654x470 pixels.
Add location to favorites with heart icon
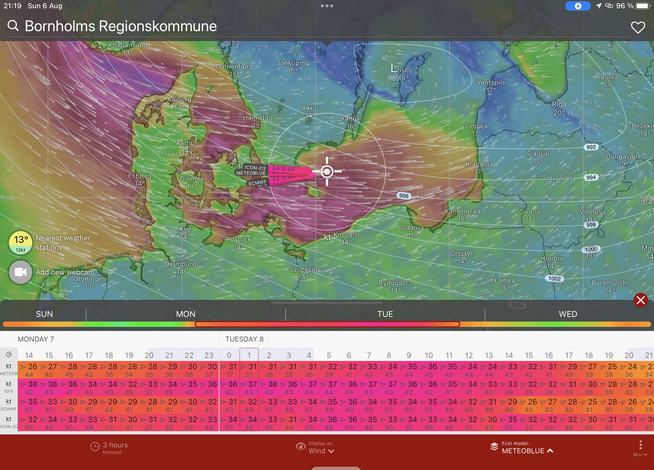pyautogui.click(x=638, y=27)
